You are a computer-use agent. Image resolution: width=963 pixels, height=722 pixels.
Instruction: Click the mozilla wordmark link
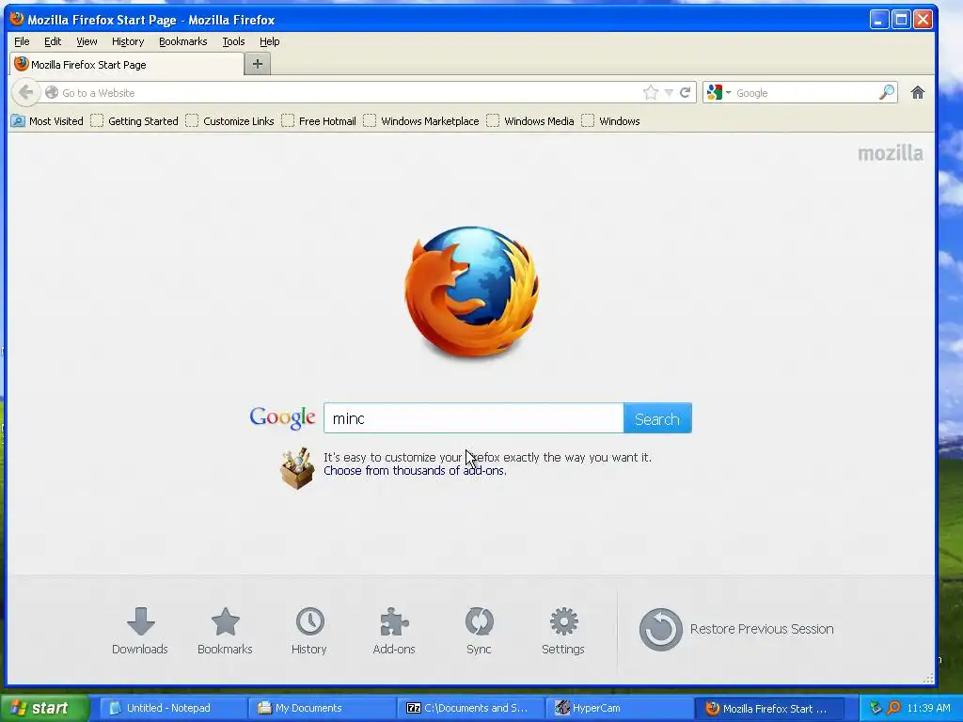pos(890,153)
